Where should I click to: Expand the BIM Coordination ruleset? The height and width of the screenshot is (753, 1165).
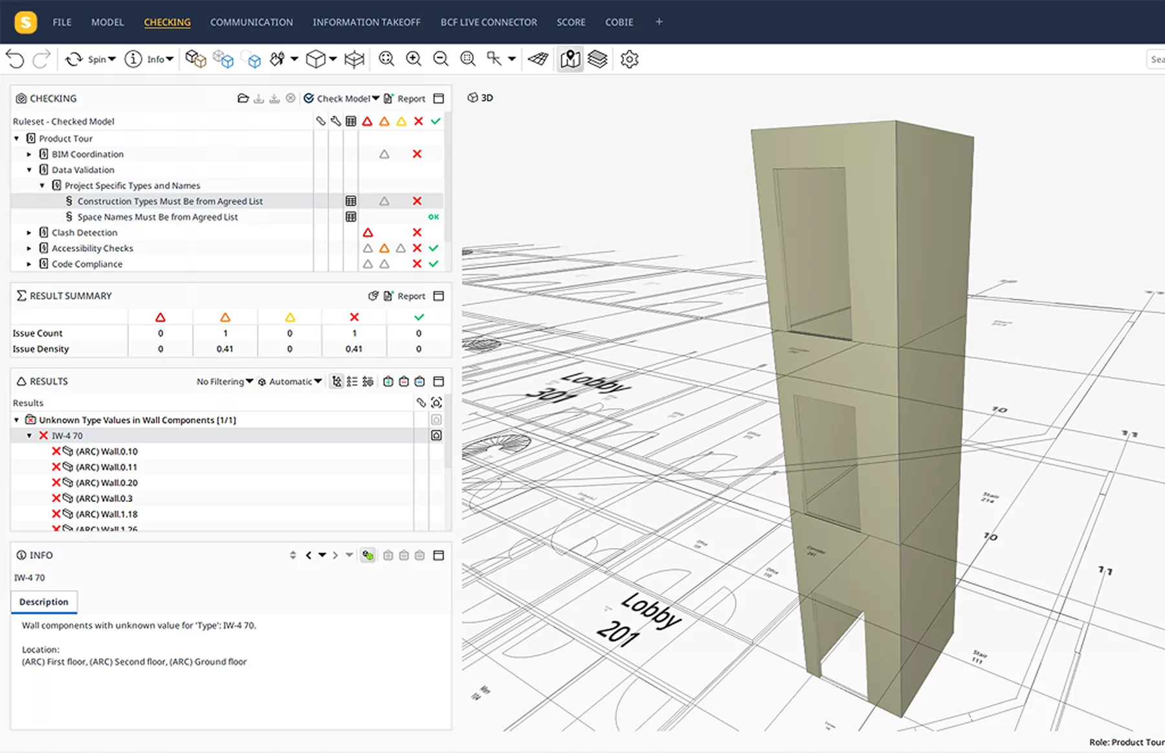coord(29,154)
